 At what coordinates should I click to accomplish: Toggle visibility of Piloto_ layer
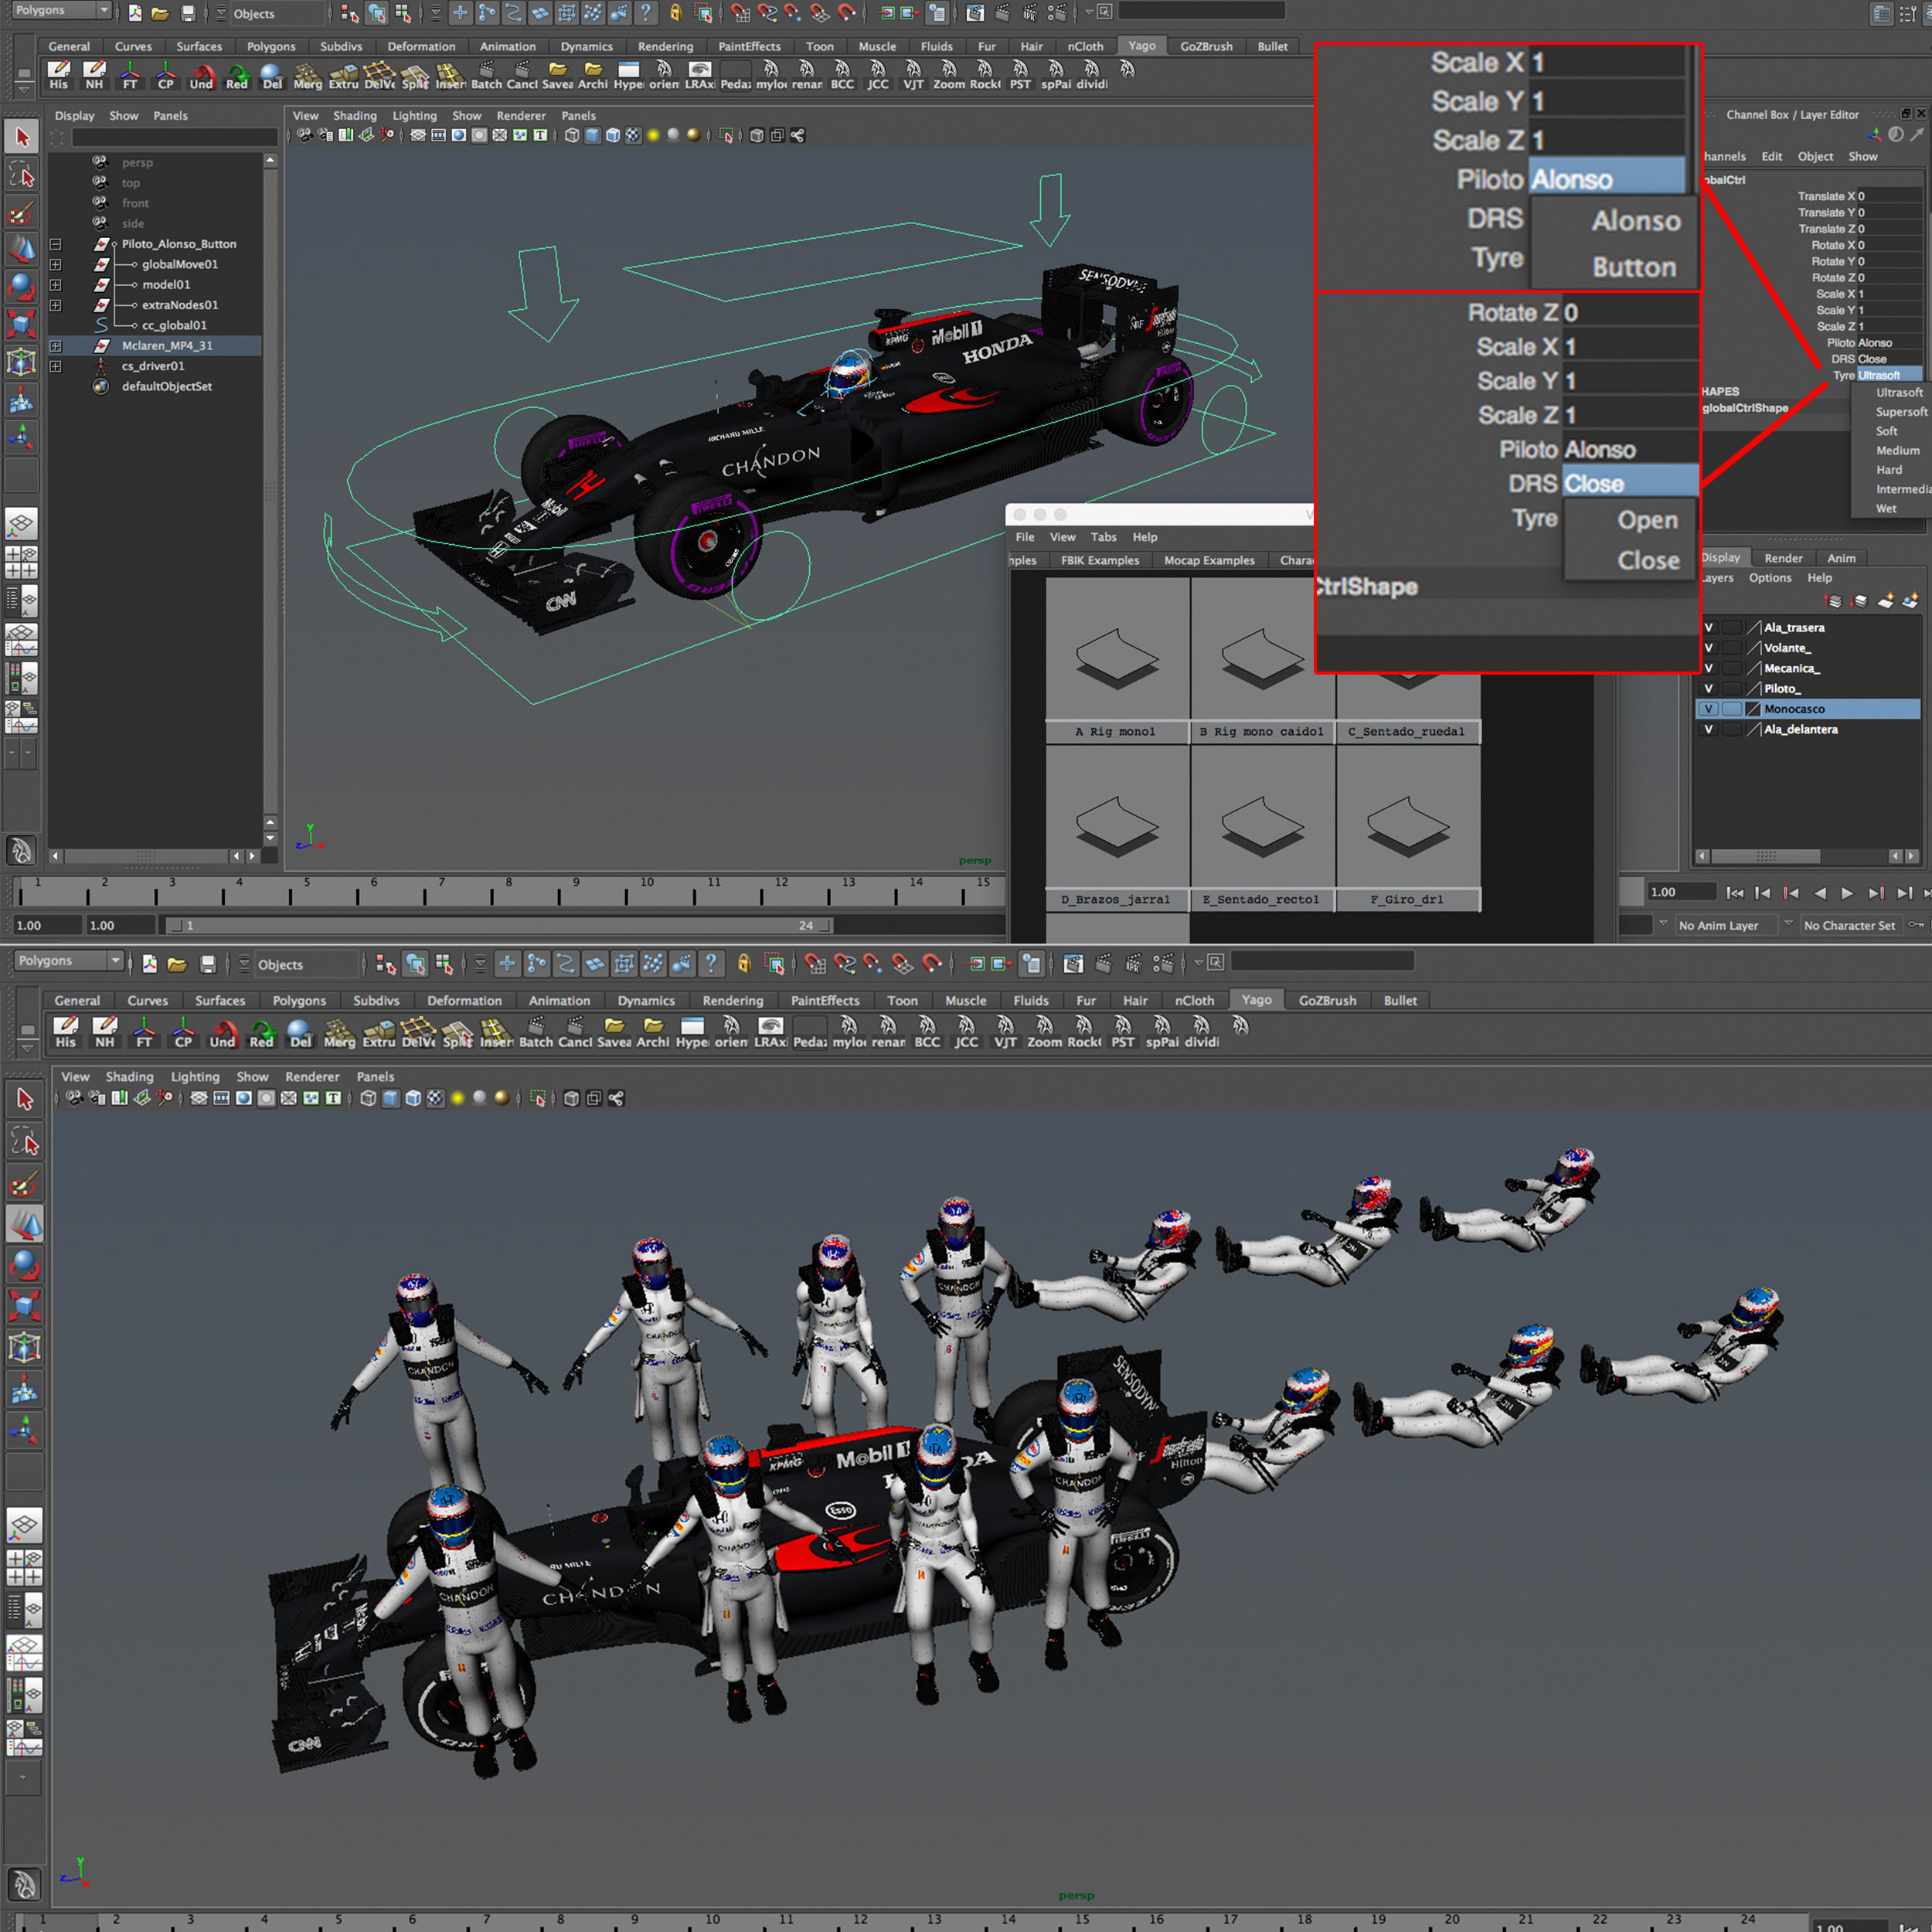(1708, 688)
